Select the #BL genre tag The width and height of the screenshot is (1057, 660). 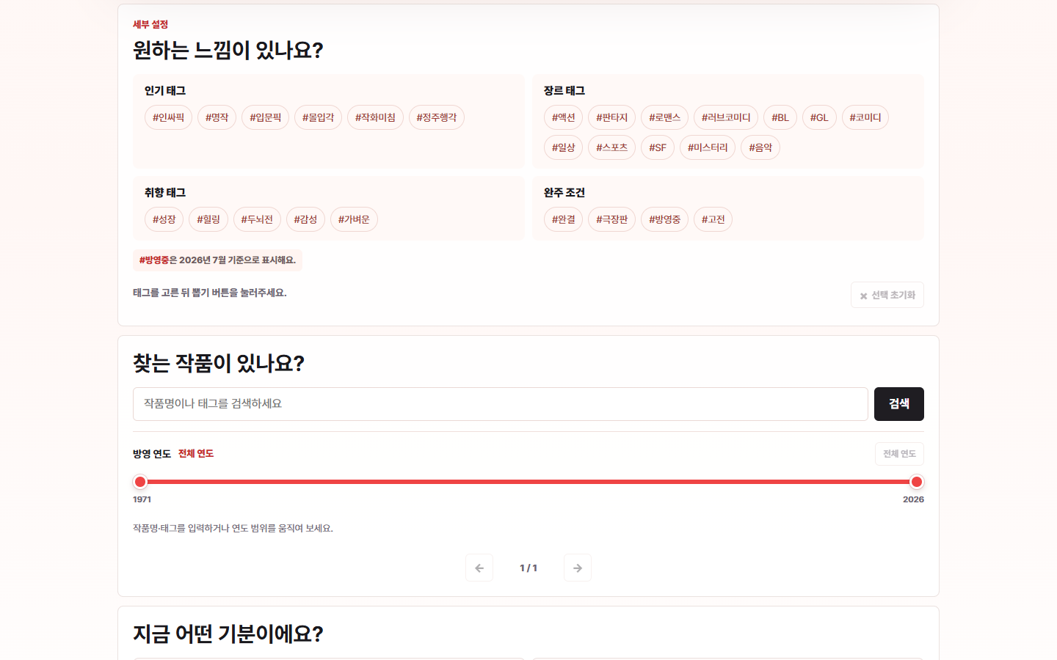[x=780, y=117]
